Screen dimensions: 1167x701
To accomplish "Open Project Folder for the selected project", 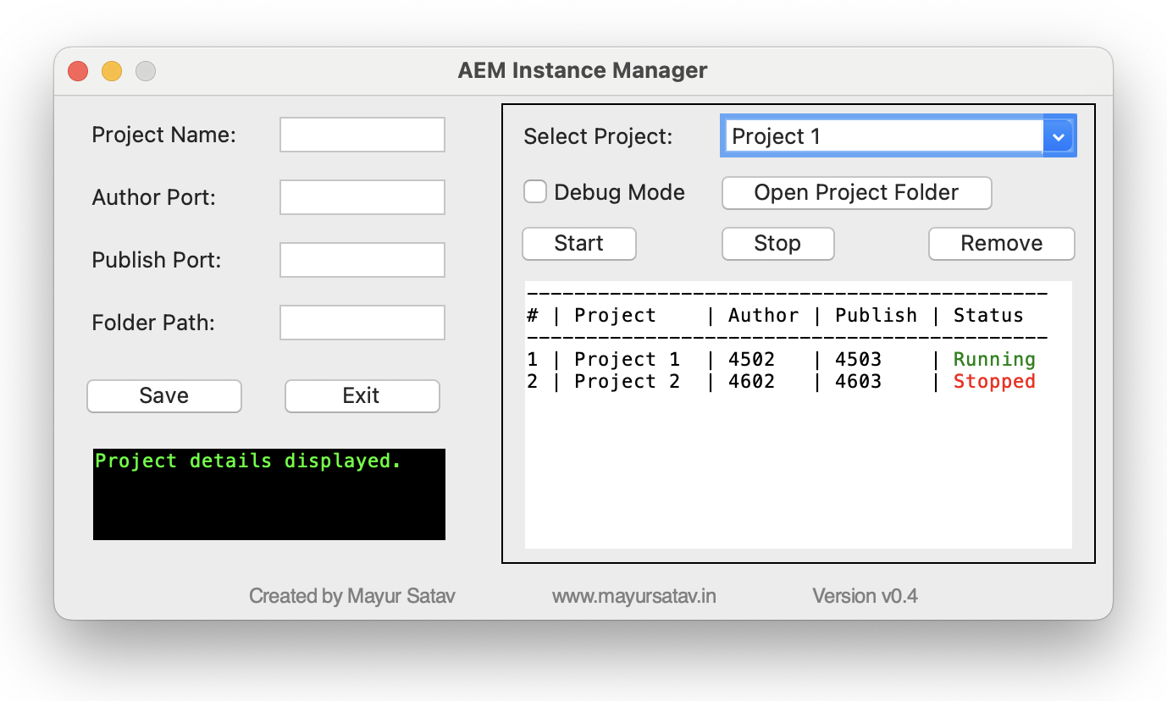I will pos(855,193).
